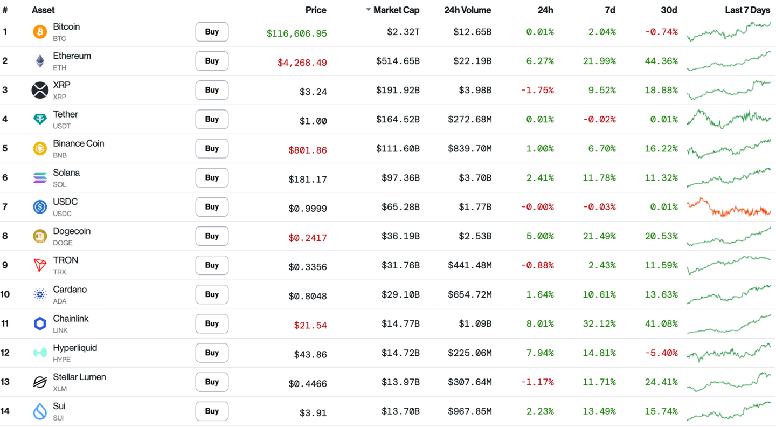Click Dogecoin price $0.2417
776x427 pixels.
pyautogui.click(x=308, y=238)
